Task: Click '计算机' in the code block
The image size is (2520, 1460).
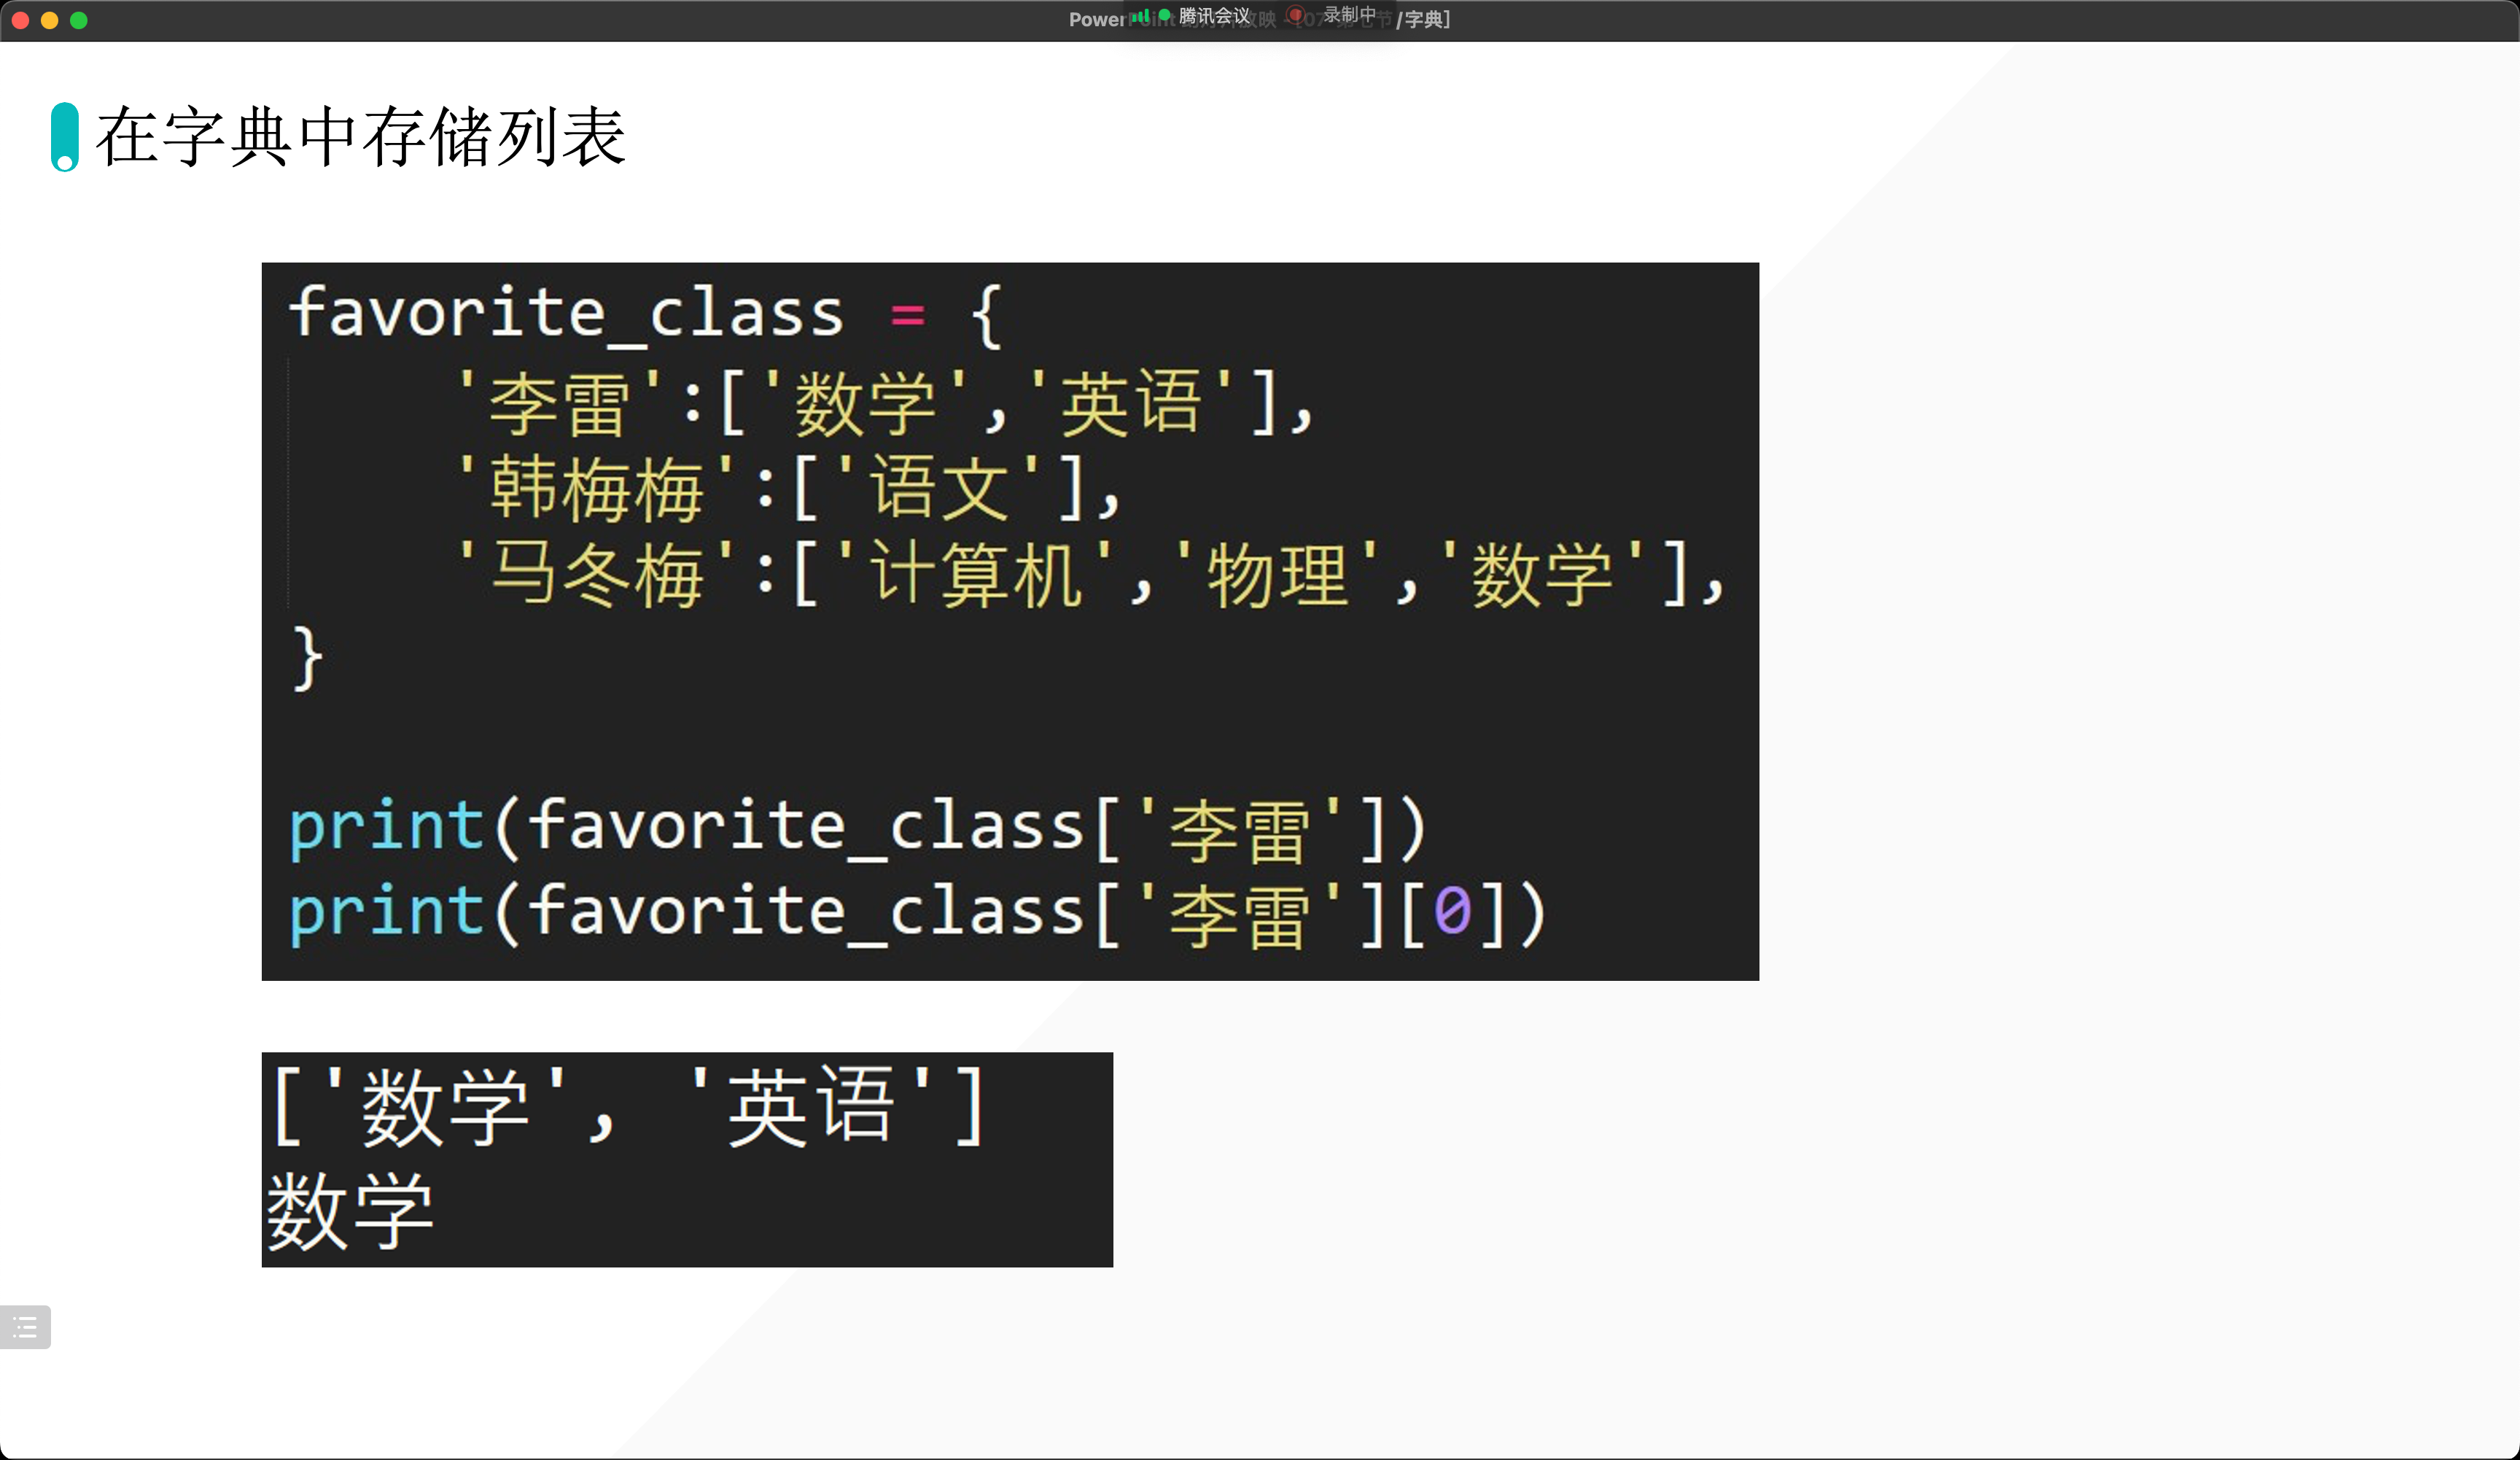Action: (975, 574)
